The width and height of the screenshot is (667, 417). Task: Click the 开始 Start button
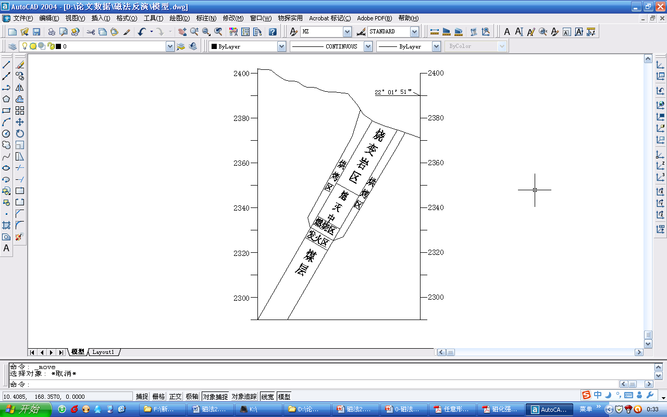point(26,409)
